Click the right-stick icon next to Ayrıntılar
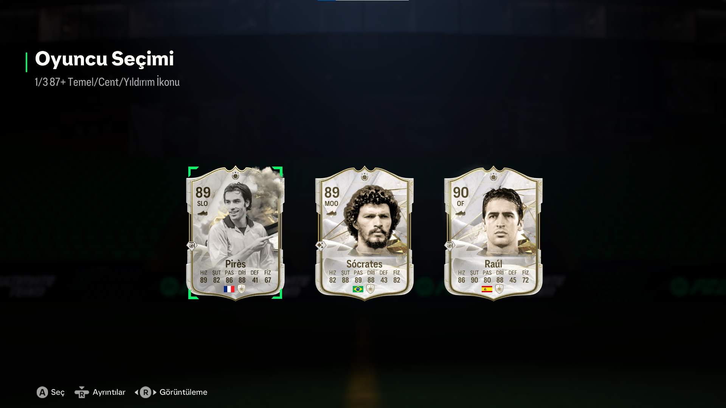Screen dimensions: 726x408 coord(81,392)
